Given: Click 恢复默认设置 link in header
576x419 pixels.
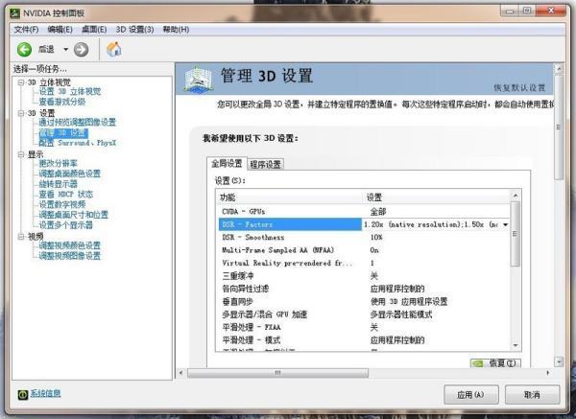Looking at the screenshot, I should coord(519,87).
